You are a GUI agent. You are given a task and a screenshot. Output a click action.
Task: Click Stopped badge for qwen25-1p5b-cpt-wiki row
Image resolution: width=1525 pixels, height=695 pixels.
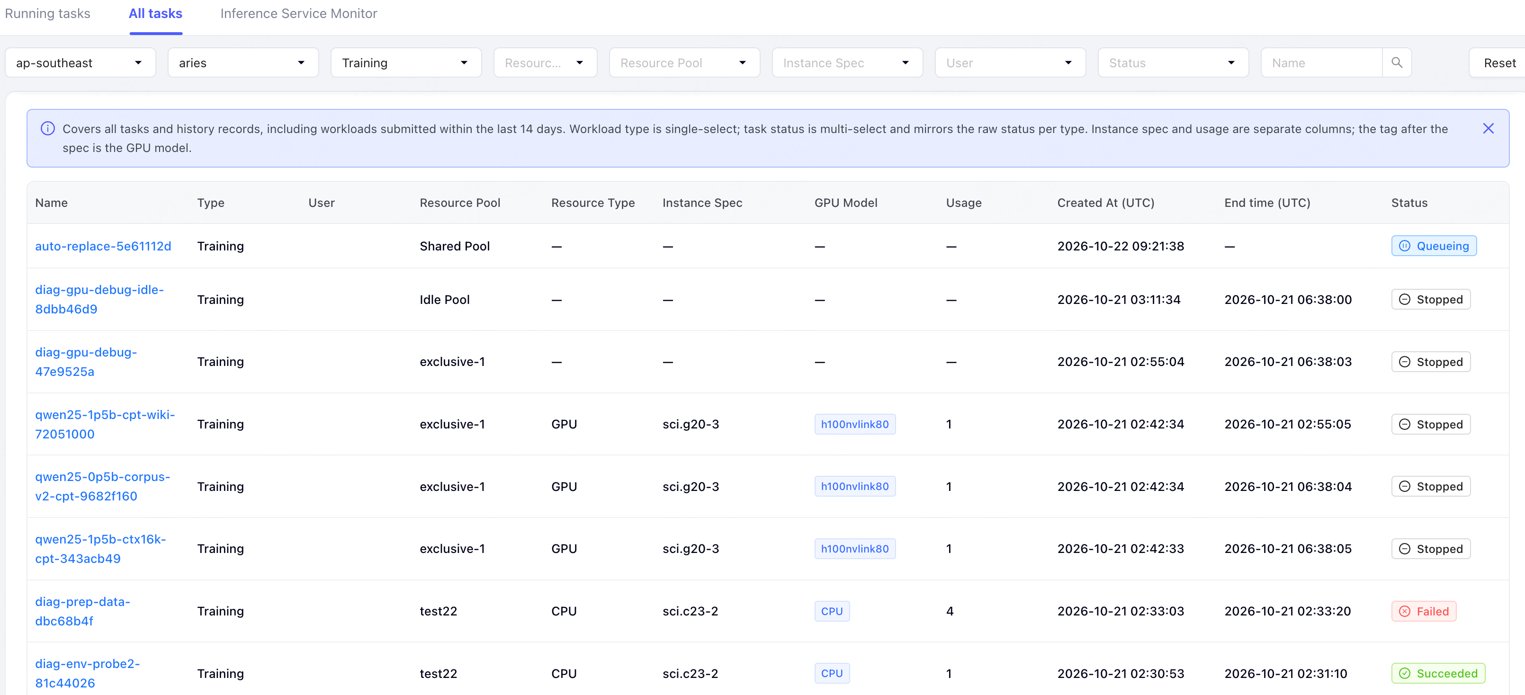point(1430,425)
